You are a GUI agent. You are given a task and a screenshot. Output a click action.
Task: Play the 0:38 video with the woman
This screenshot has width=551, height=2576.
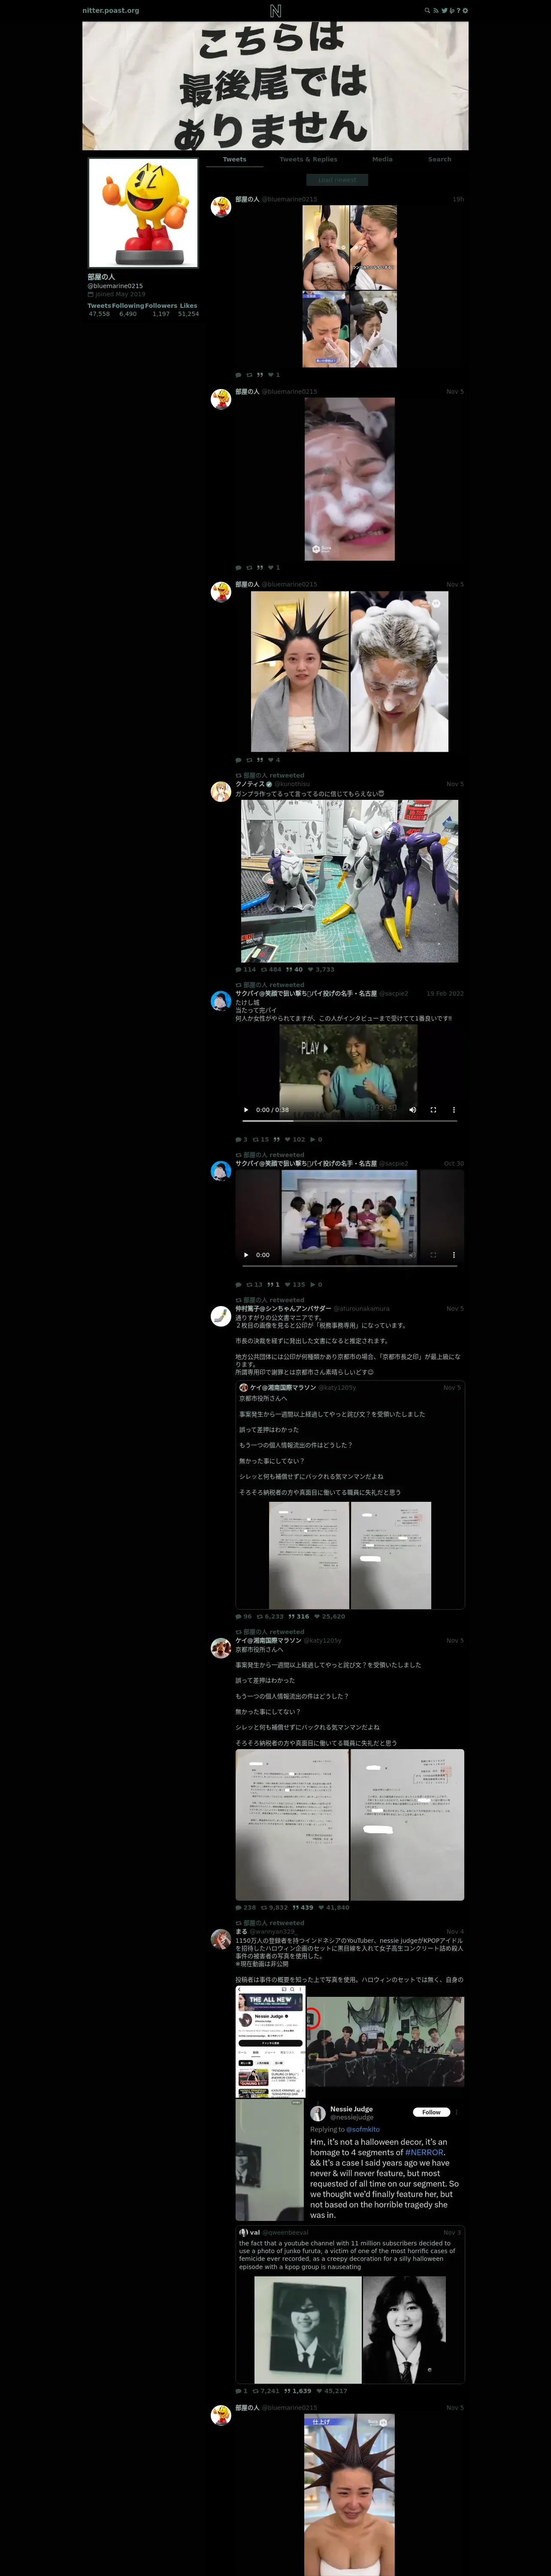246,1109
